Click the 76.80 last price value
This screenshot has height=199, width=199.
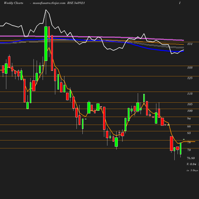click(191, 158)
